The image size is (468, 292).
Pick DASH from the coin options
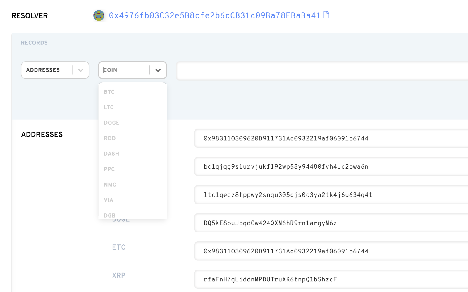tap(133, 154)
